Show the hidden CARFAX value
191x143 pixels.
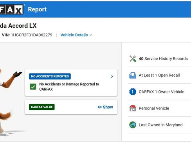pyautogui.click(x=105, y=107)
